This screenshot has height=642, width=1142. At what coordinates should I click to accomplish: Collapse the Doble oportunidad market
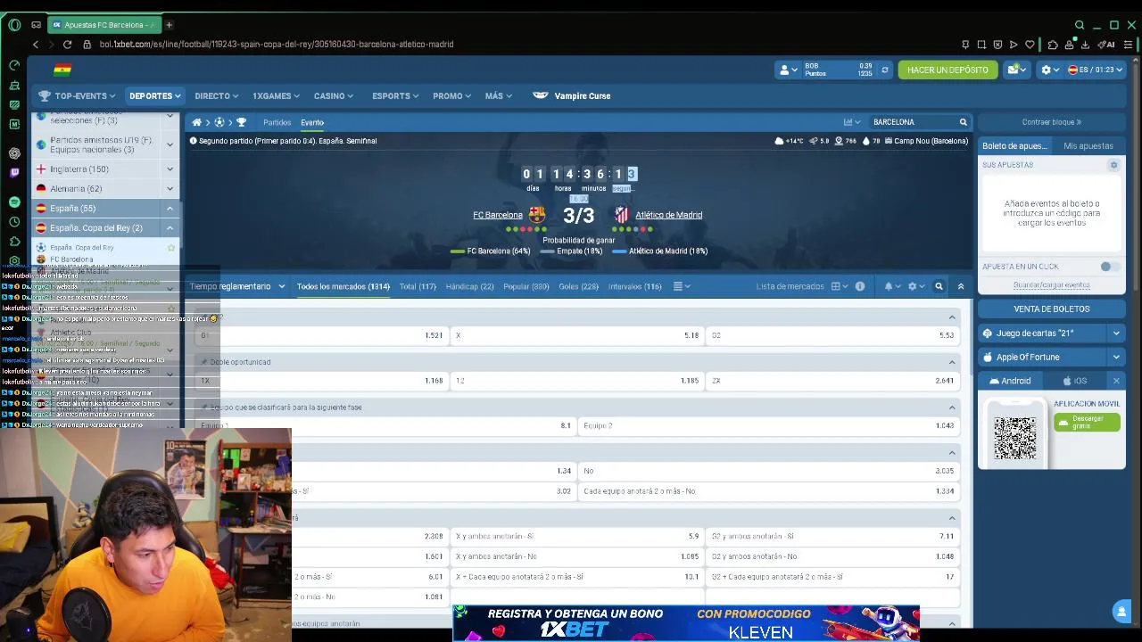952,362
